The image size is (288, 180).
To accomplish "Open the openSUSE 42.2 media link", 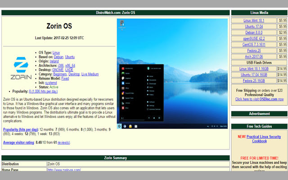I will [x=254, y=39].
